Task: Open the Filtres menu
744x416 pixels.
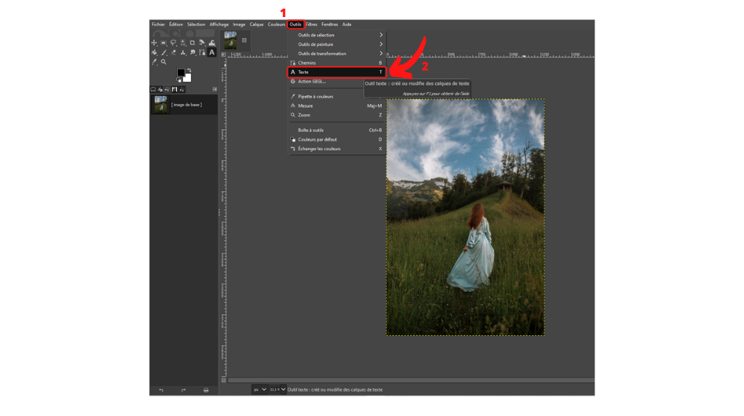Action: coord(311,25)
